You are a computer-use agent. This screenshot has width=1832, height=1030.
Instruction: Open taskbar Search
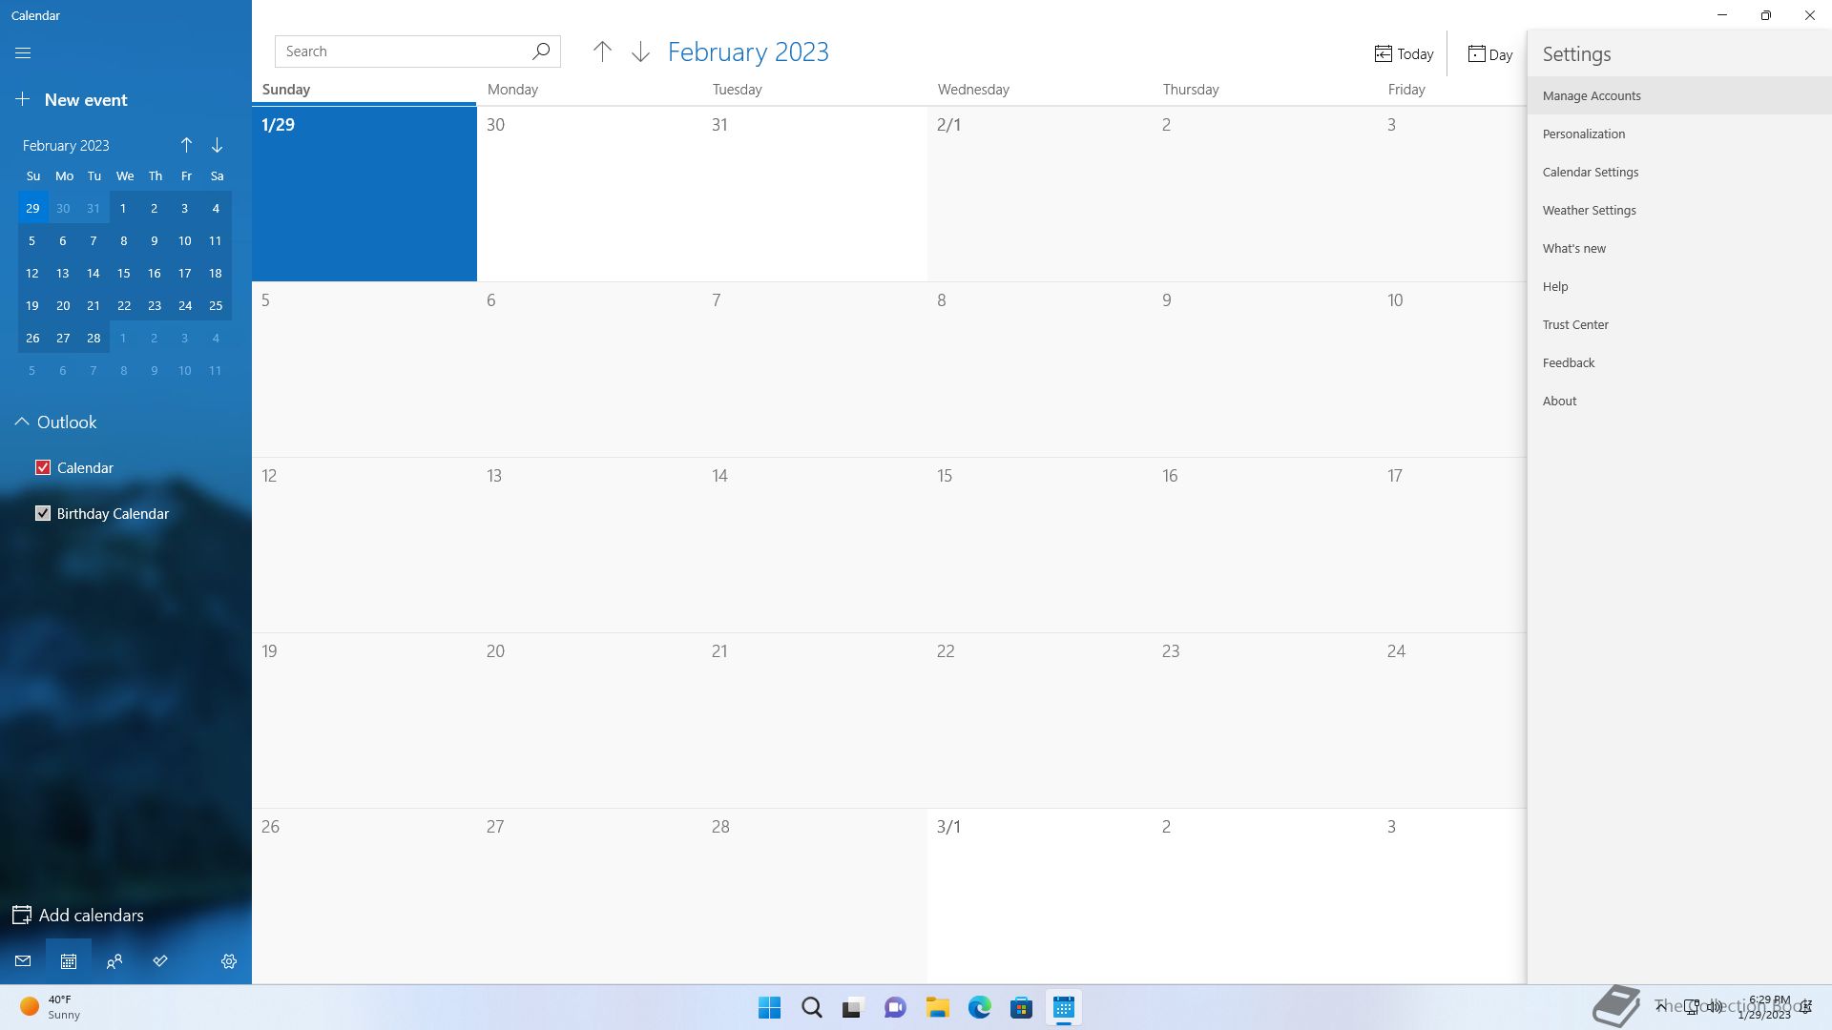811,1007
